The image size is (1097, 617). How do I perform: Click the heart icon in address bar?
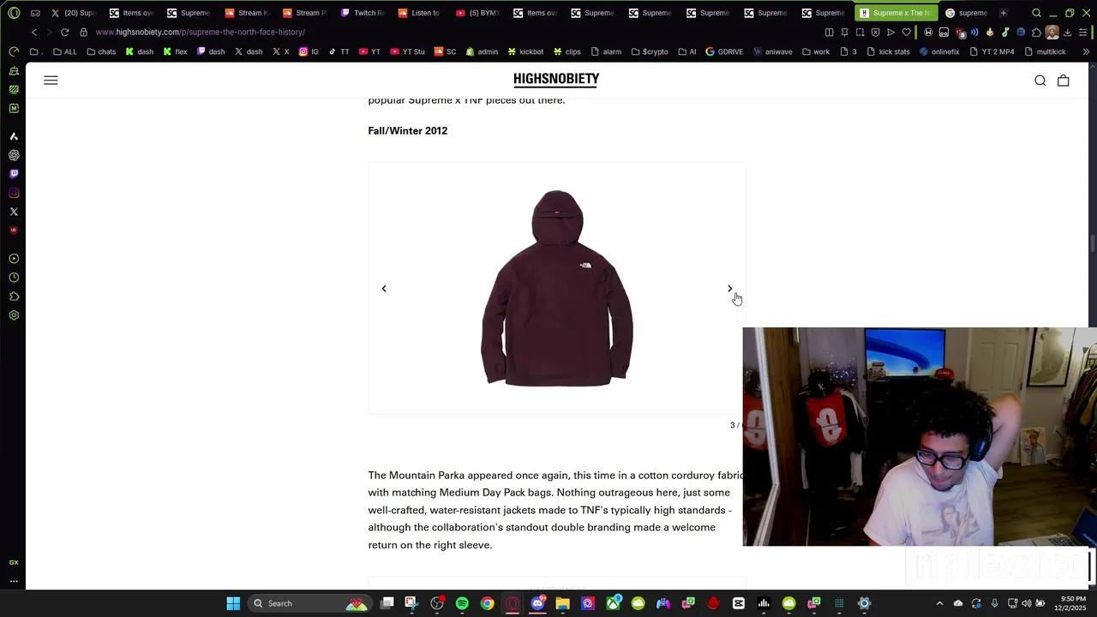coord(906,33)
